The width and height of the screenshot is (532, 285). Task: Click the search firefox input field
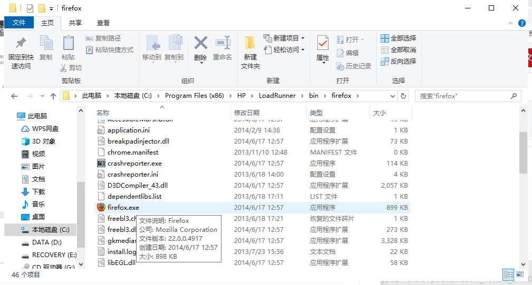[x=468, y=96]
